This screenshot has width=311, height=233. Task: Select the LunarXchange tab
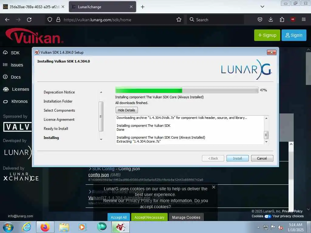coord(102,7)
